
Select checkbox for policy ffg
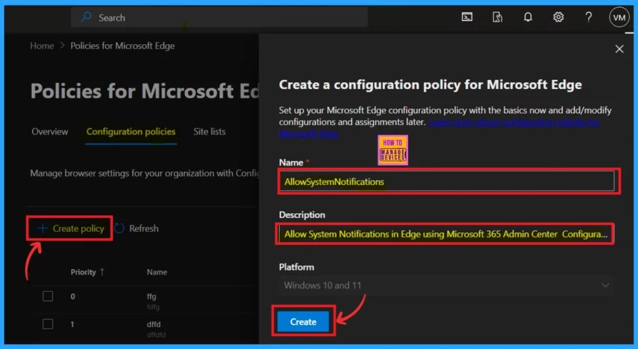tap(47, 296)
